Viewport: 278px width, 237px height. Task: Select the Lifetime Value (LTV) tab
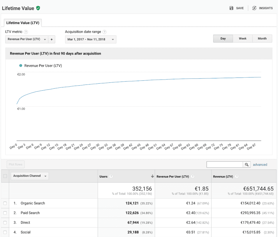23,23
